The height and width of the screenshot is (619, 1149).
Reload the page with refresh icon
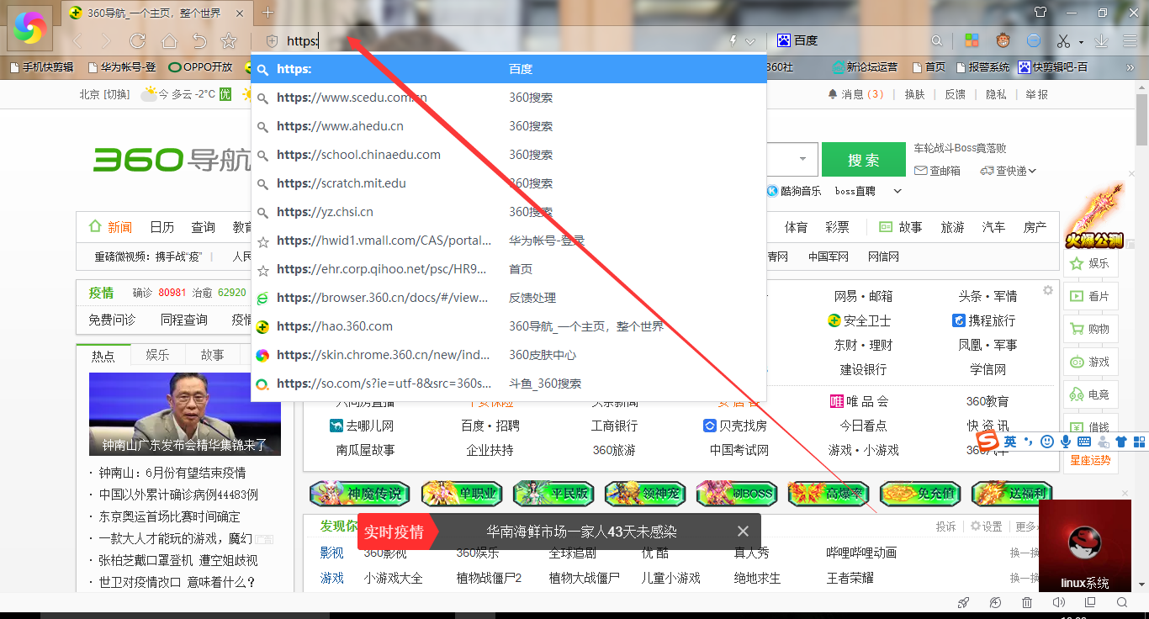[138, 40]
